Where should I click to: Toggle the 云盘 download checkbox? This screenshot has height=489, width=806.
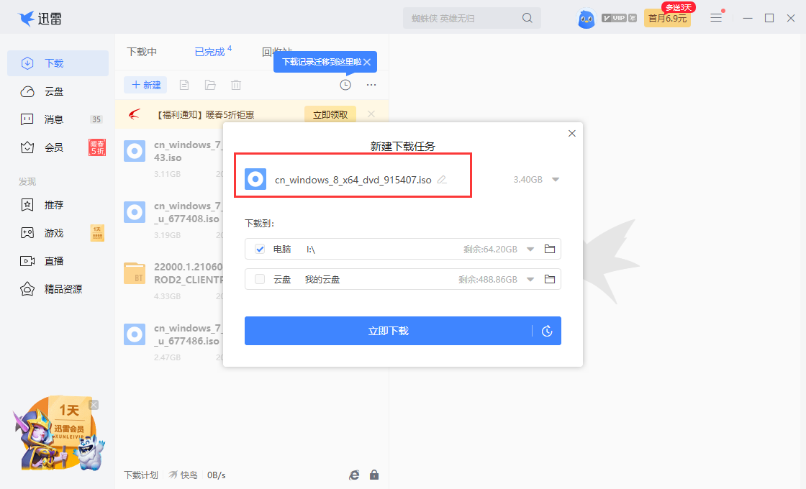coord(260,279)
